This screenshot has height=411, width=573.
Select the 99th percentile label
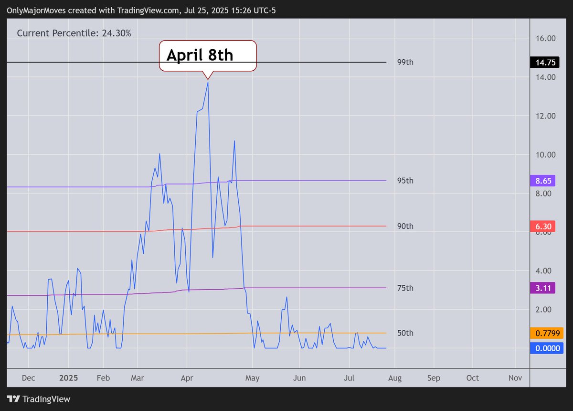[405, 62]
